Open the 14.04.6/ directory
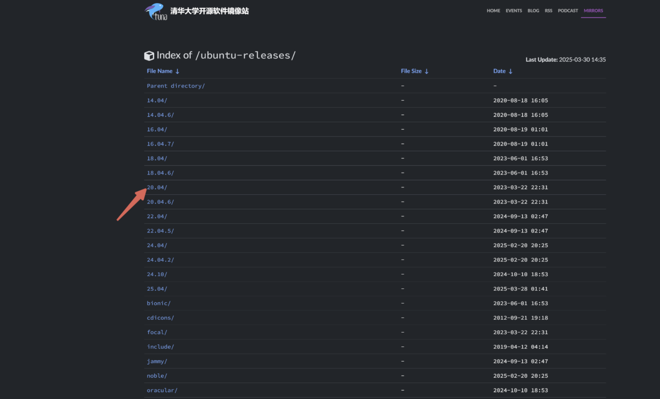Image resolution: width=660 pixels, height=399 pixels. 161,115
